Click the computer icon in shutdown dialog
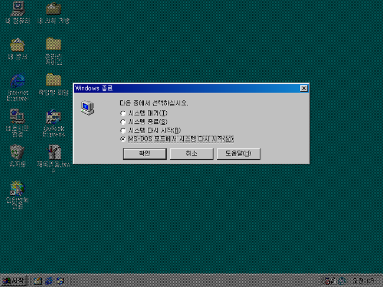The image size is (383, 287). (x=87, y=108)
